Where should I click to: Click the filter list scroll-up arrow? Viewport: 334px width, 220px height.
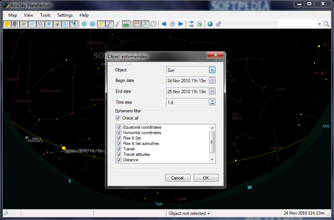point(212,128)
